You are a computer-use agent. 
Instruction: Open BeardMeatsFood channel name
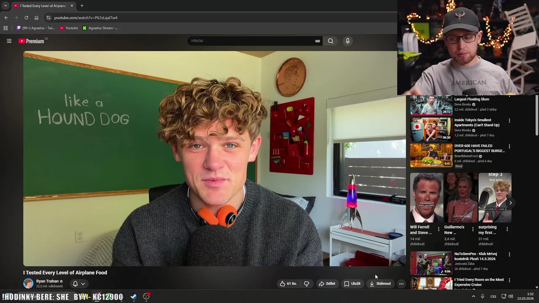click(466, 156)
